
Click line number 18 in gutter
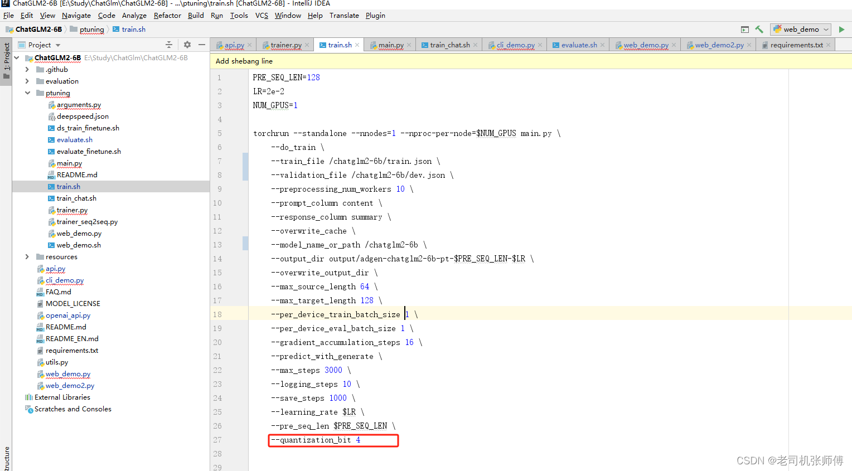click(217, 314)
